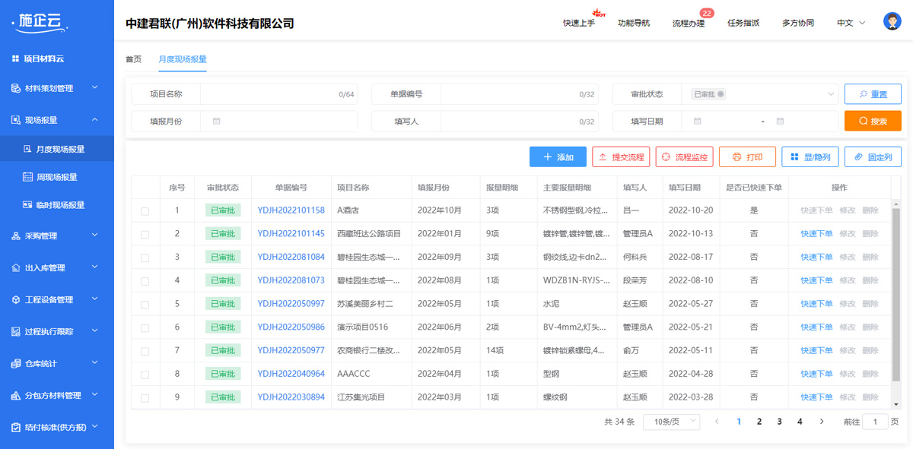Click the 临时现场报量 icon

(28, 205)
